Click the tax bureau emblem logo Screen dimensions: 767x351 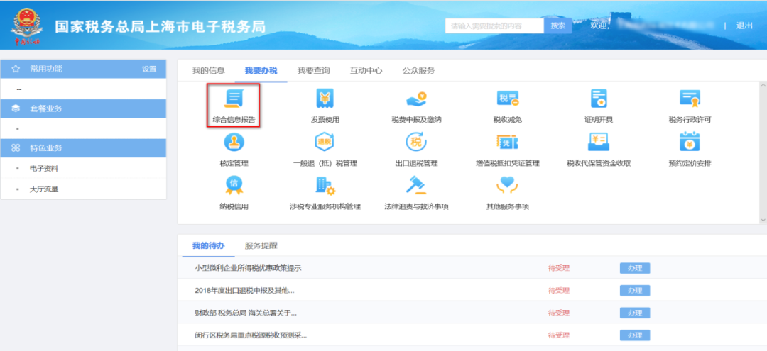tap(27, 27)
